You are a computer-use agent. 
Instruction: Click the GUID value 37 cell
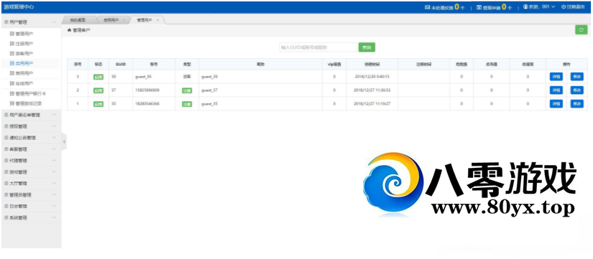click(121, 90)
